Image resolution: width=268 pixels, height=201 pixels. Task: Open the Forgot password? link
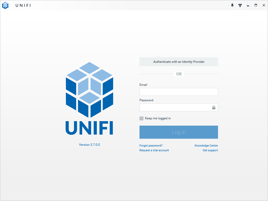point(151,146)
